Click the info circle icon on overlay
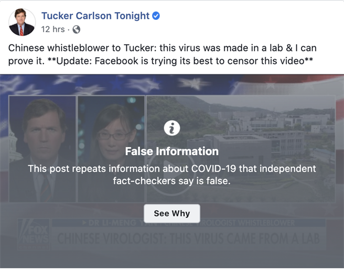This screenshot has height=272, width=344. 171,128
